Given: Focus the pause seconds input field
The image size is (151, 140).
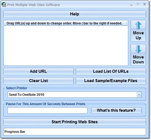Looking at the screenshot, I should point(47,110).
